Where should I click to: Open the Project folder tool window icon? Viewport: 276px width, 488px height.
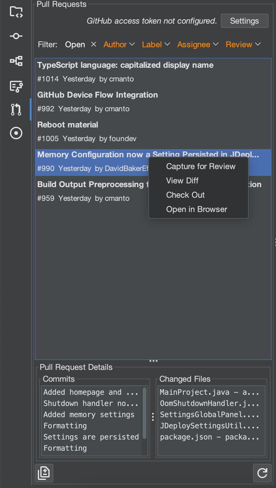click(x=16, y=12)
